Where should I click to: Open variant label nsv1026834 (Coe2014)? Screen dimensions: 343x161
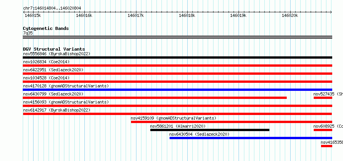tap(46, 62)
